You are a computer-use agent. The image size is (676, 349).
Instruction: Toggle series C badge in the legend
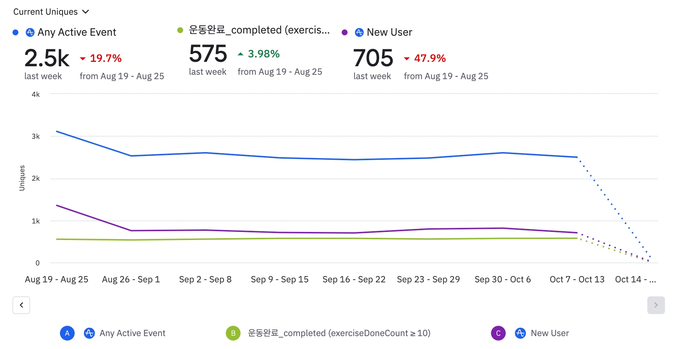click(x=498, y=333)
